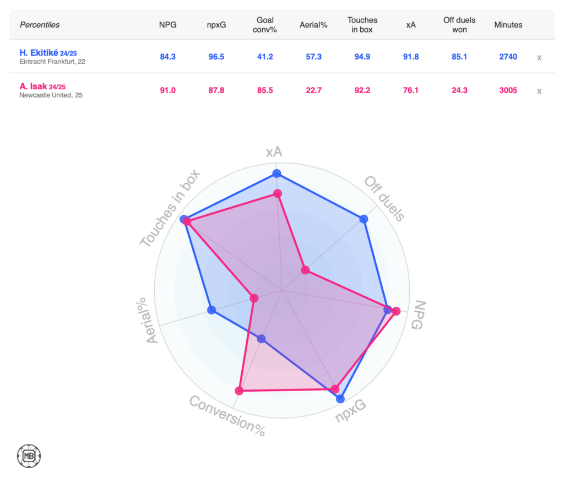Click Isak's pink NPG radar point

coord(396,311)
